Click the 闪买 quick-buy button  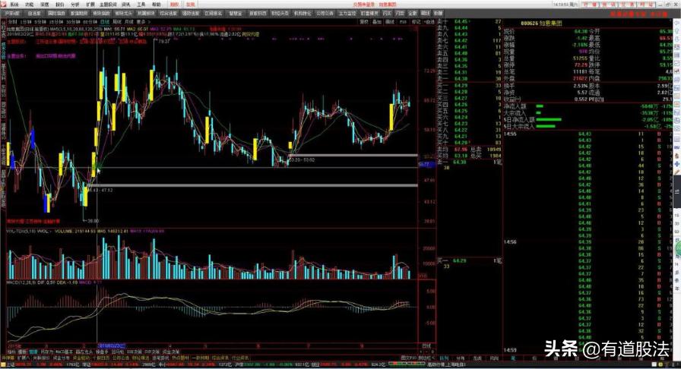coord(388,14)
